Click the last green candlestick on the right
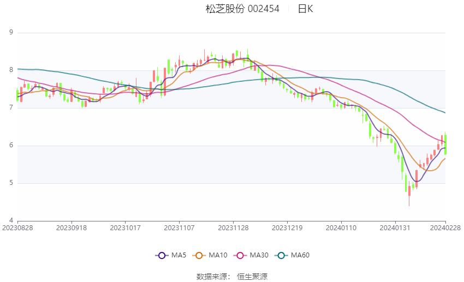This screenshot has height=282, width=464. 445,143
